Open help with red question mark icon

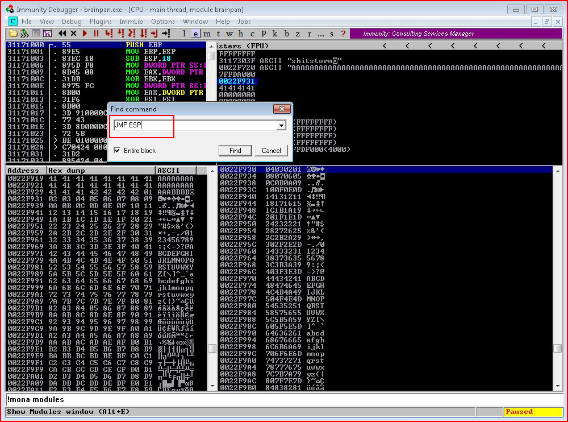click(343, 34)
